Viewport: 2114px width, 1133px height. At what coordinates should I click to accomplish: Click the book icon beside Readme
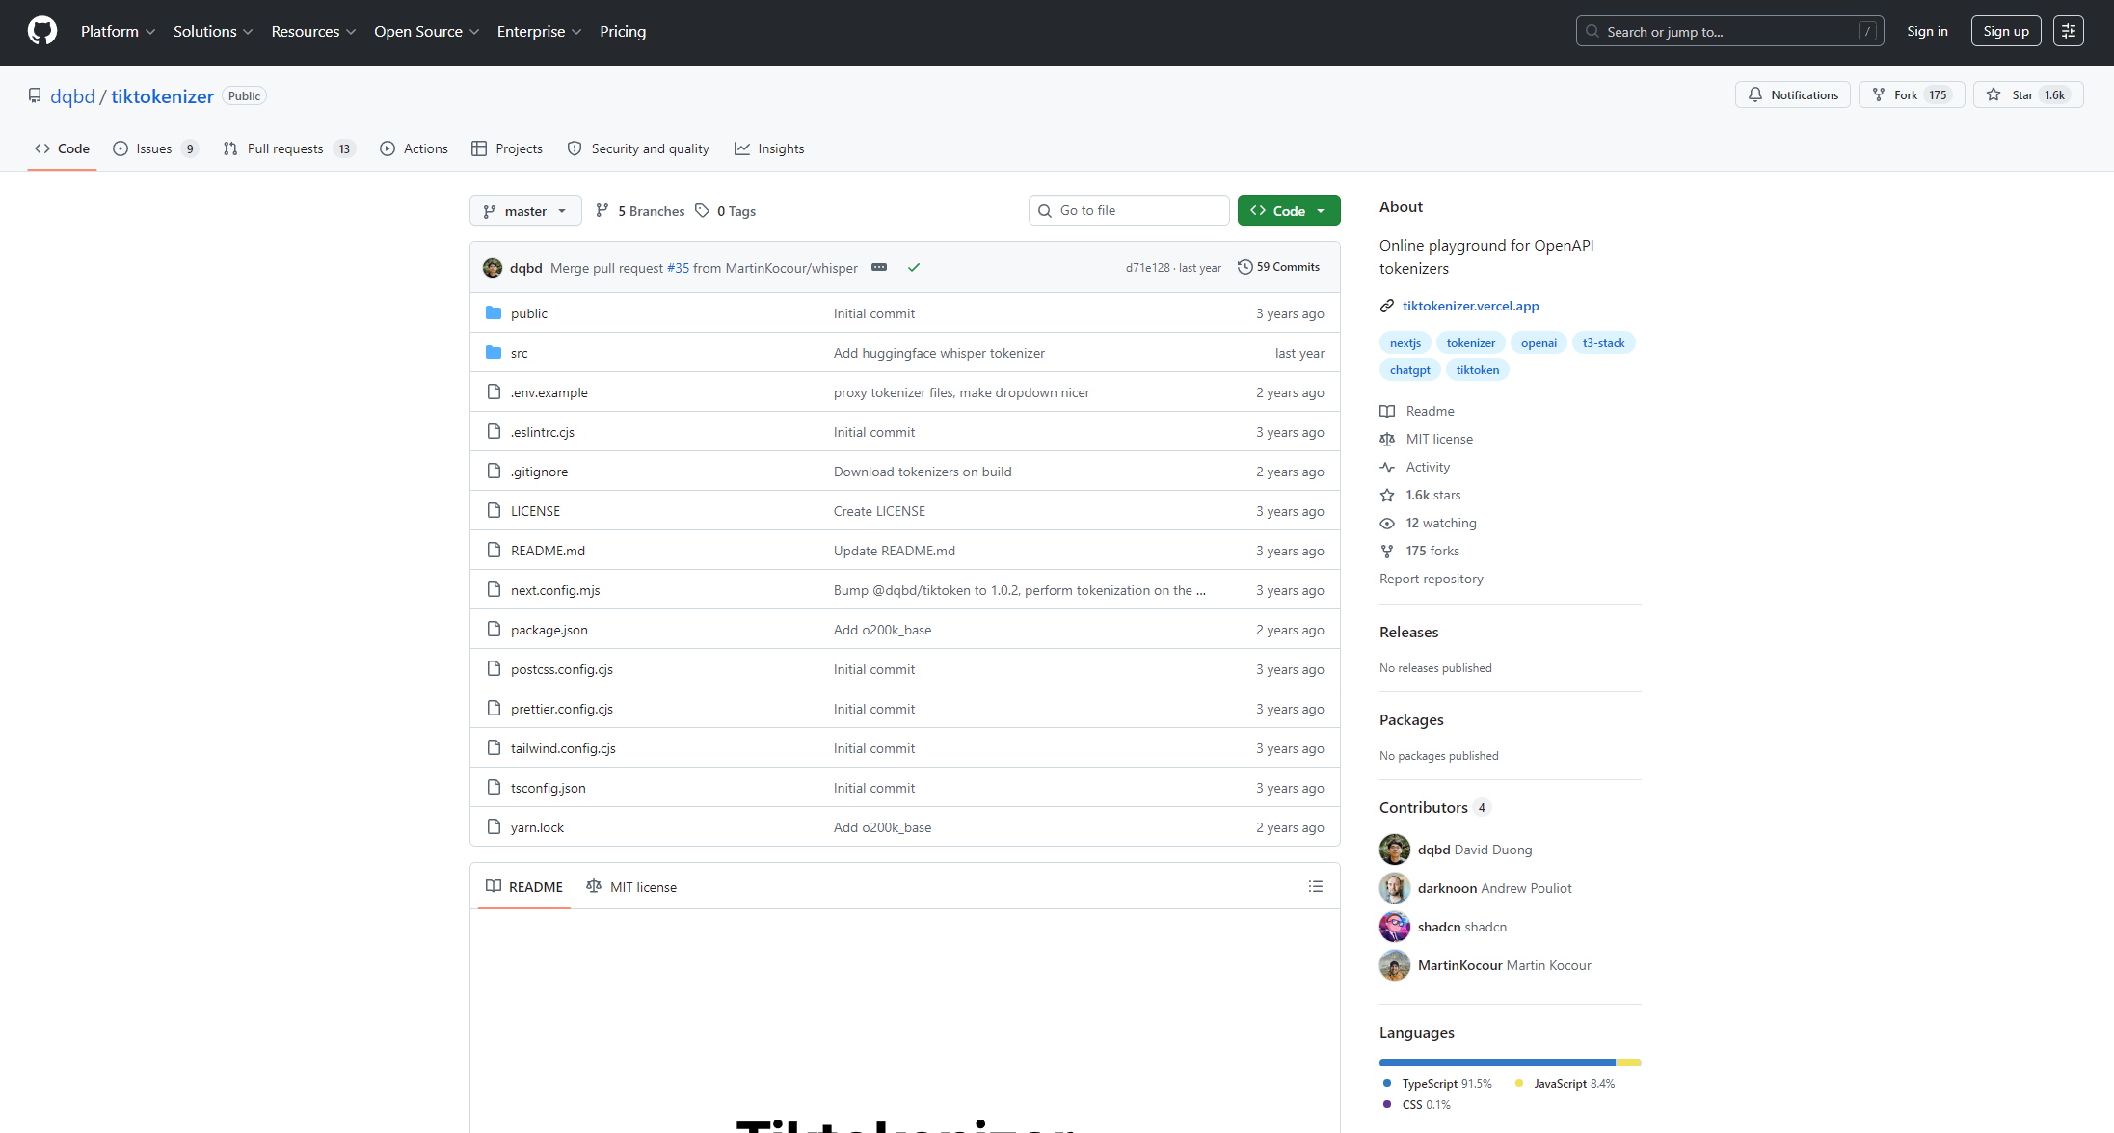tap(1387, 411)
